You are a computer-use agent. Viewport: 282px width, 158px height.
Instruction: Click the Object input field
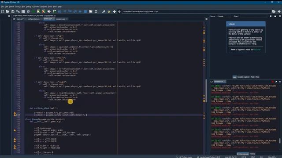pyautogui.click(x=254, y=16)
